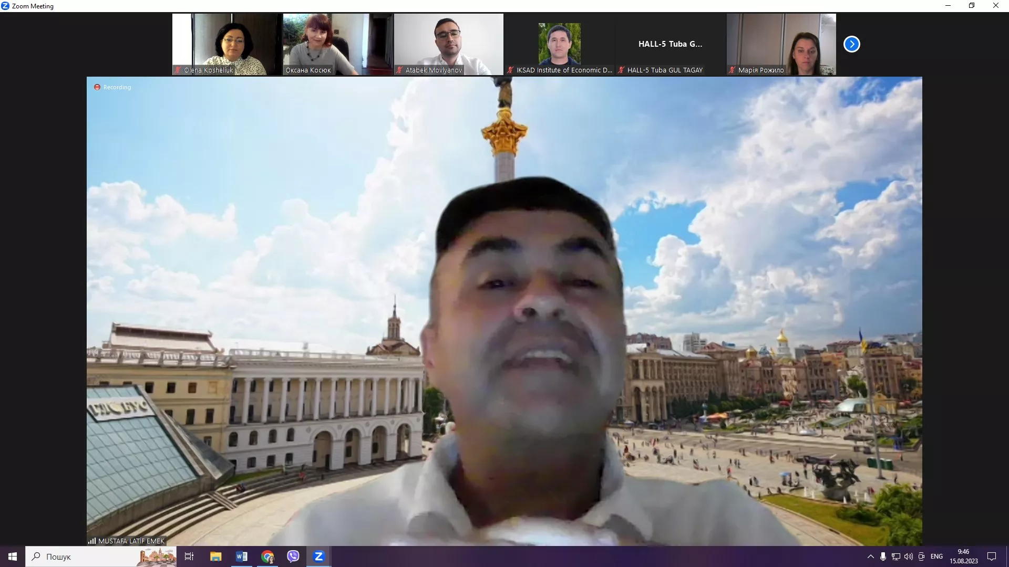
Task: Open Zoom app in taskbar
Action: pos(318,556)
